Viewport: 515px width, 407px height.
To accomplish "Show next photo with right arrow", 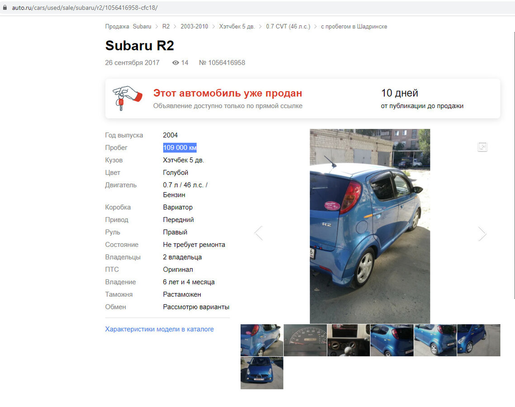I will coord(482,233).
